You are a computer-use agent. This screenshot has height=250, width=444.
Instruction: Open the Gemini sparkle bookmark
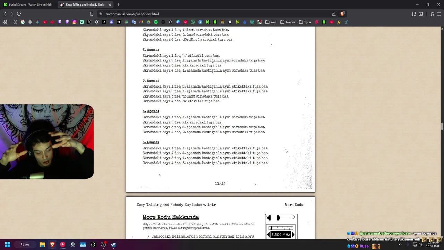point(37,22)
